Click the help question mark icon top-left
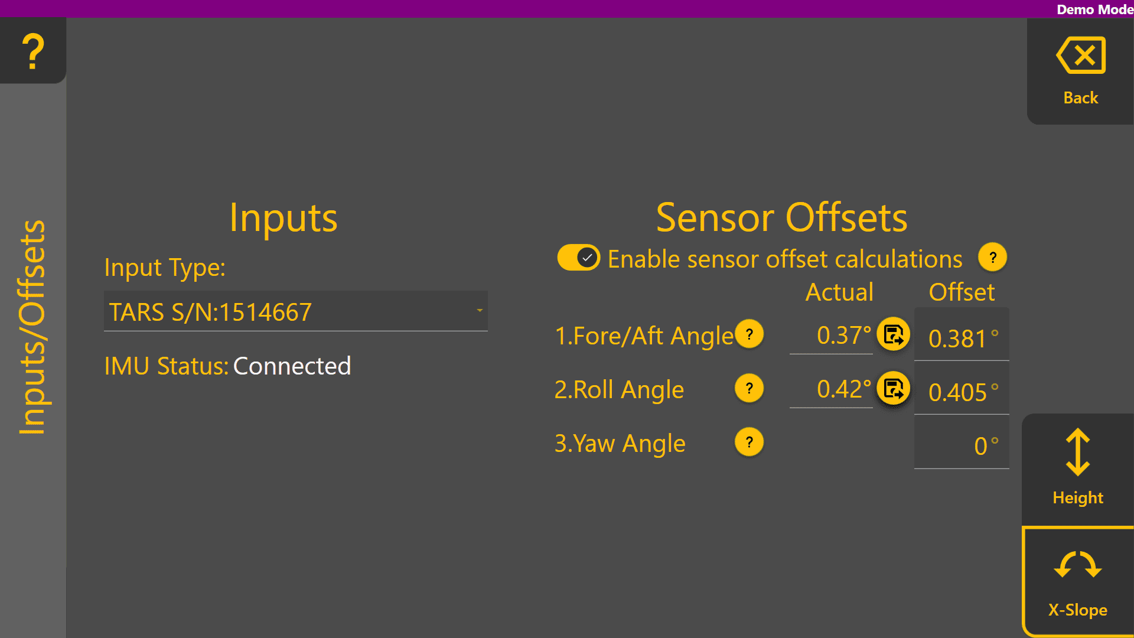The width and height of the screenshot is (1134, 638). (x=33, y=51)
